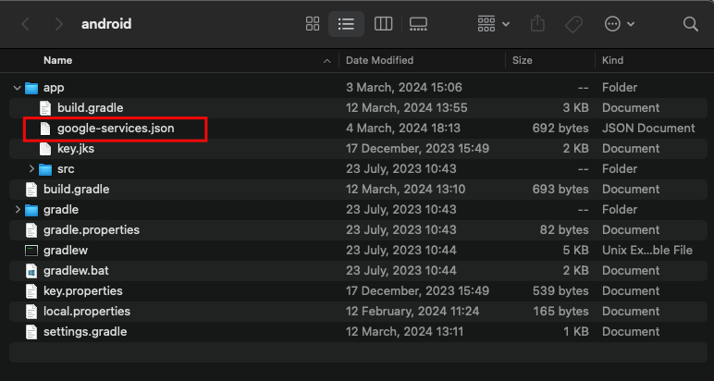Open the Group By dropdown

[493, 24]
